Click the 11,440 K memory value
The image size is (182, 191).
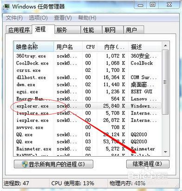[x=114, y=84]
